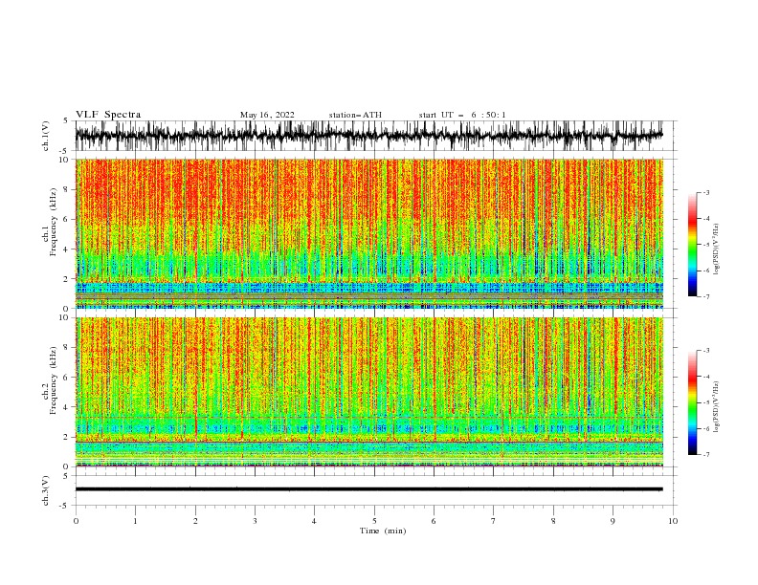The width and height of the screenshot is (758, 585).
Task: Click the time axis tick label 7
Action: [x=494, y=521]
